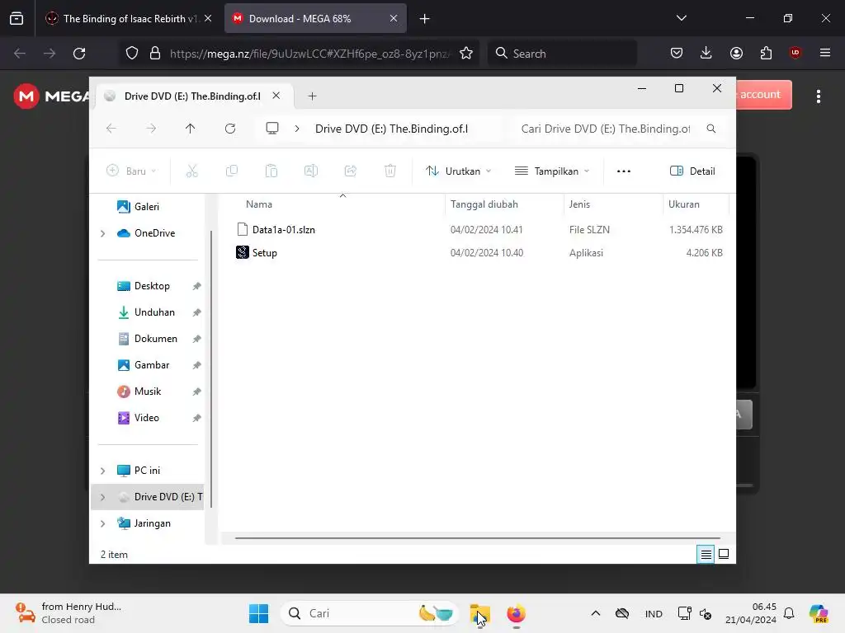845x633 pixels.
Task: Open Windows Start menu from taskbar
Action: click(x=258, y=613)
